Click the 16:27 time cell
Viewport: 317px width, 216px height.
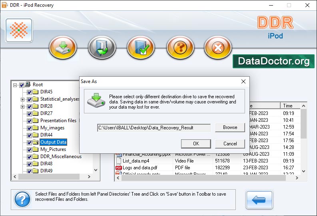point(289,168)
